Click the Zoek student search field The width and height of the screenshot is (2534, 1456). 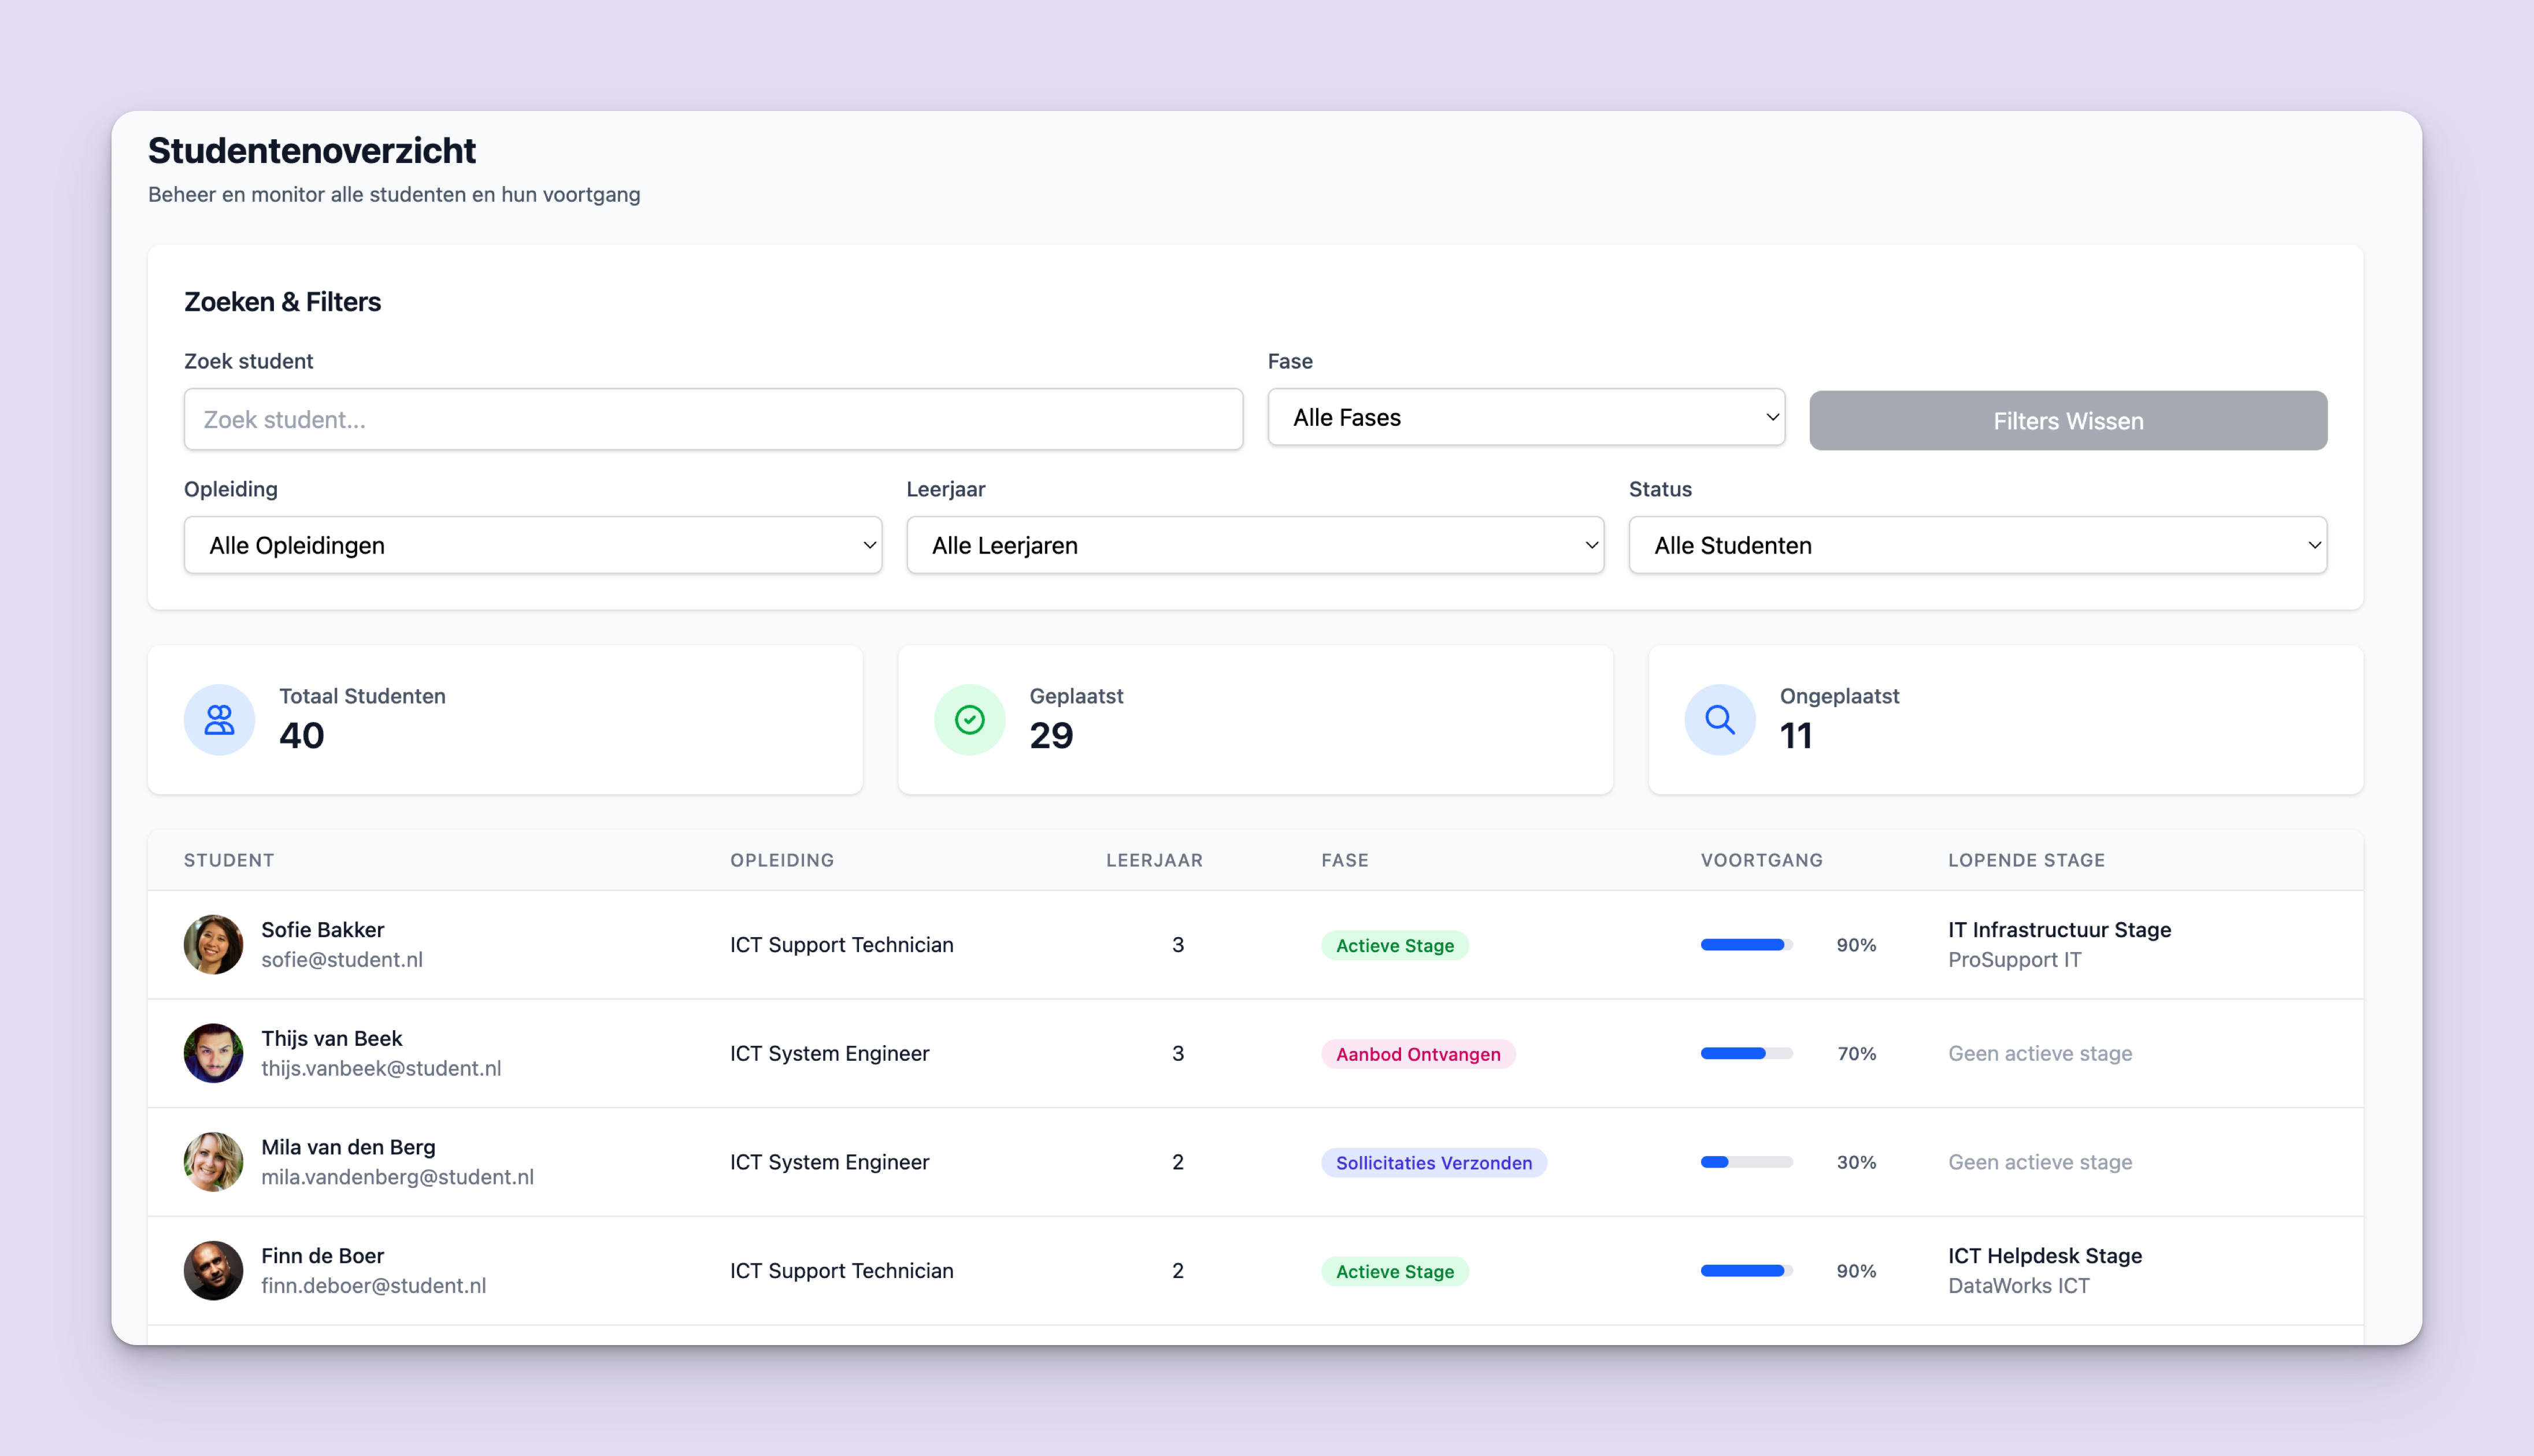(x=712, y=419)
